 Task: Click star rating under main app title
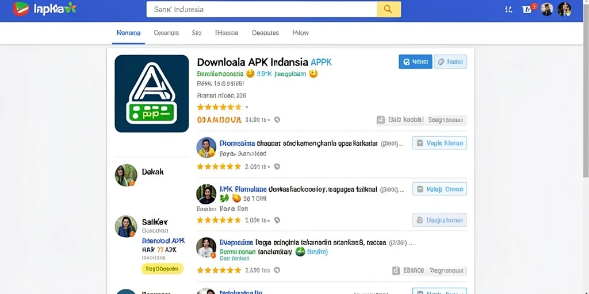[x=219, y=107]
